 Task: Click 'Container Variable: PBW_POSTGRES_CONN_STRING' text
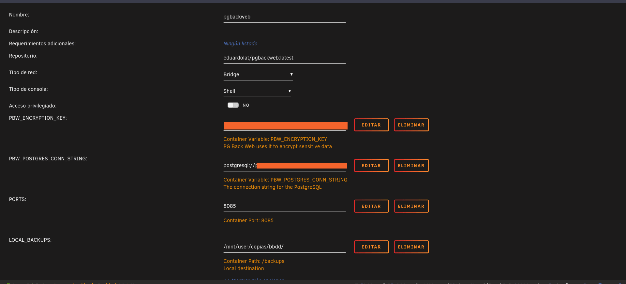tap(285, 180)
